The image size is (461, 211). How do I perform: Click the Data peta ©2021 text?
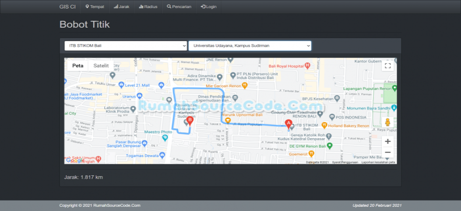[317, 162]
